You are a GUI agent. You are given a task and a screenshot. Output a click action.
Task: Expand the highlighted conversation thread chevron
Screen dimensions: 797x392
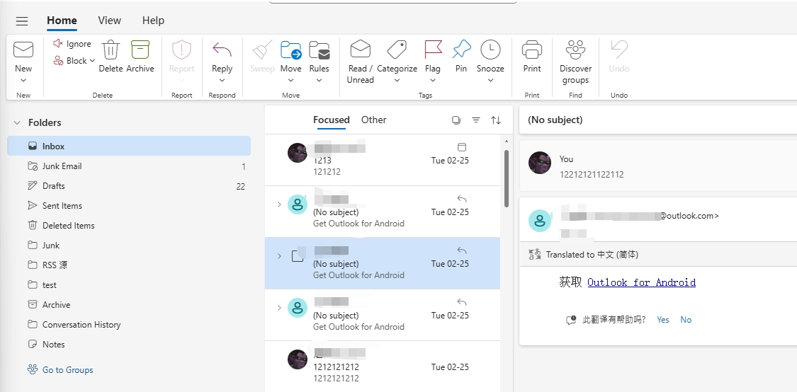(x=279, y=256)
